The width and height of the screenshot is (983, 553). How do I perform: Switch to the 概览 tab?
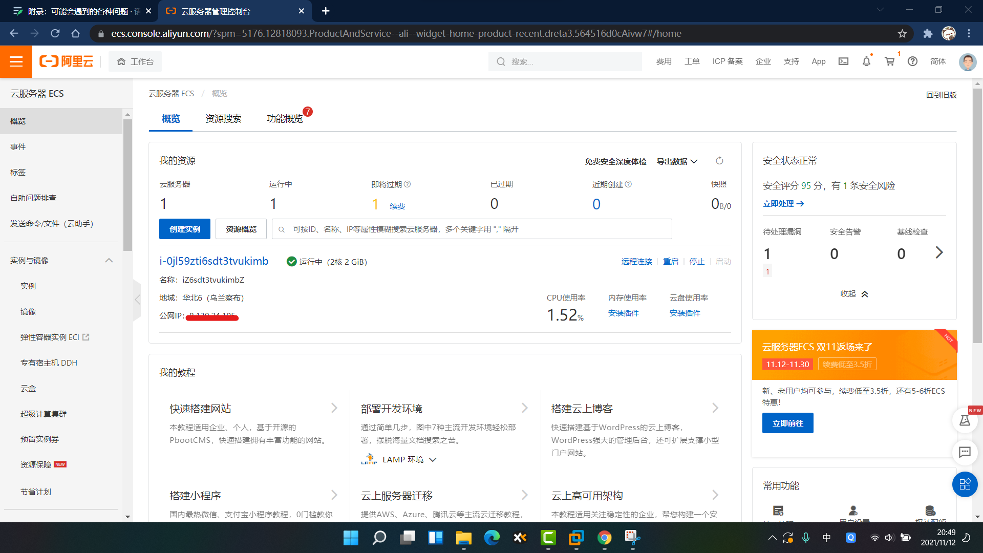pos(170,119)
